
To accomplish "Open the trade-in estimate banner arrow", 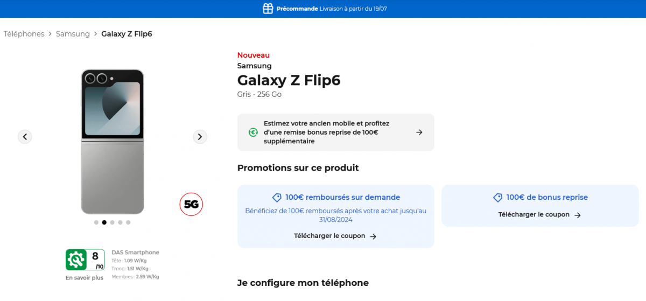I will pos(419,132).
